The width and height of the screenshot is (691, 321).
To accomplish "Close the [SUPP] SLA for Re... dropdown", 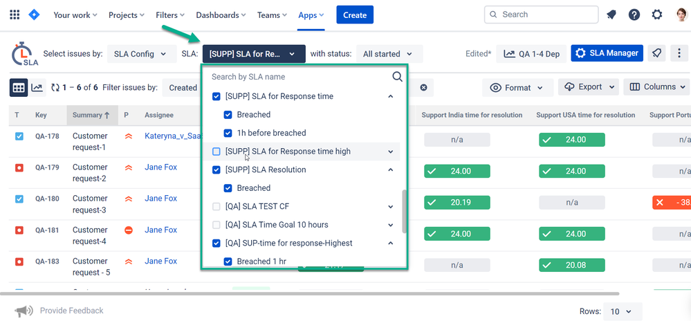I will click(x=254, y=54).
